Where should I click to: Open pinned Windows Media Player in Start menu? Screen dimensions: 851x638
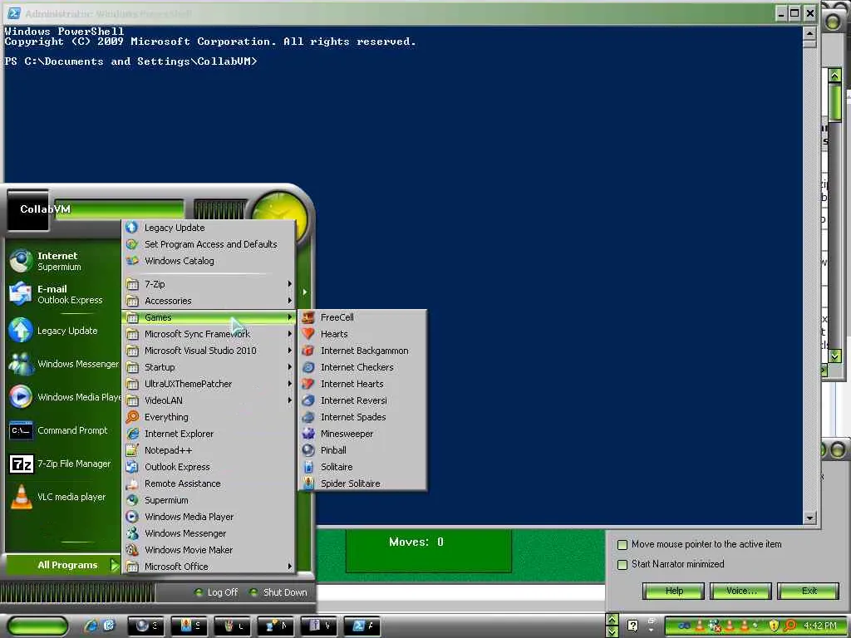click(x=62, y=397)
